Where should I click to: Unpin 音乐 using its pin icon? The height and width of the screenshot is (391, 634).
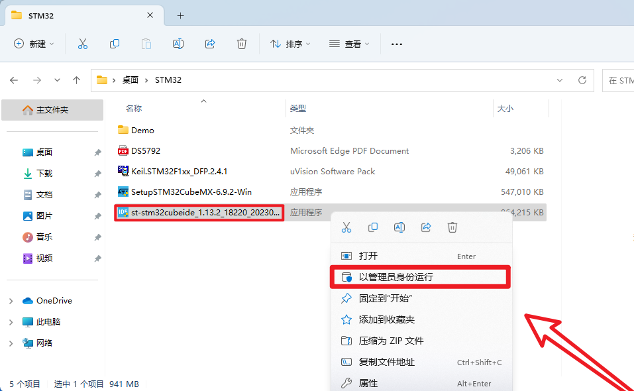pyautogui.click(x=97, y=237)
